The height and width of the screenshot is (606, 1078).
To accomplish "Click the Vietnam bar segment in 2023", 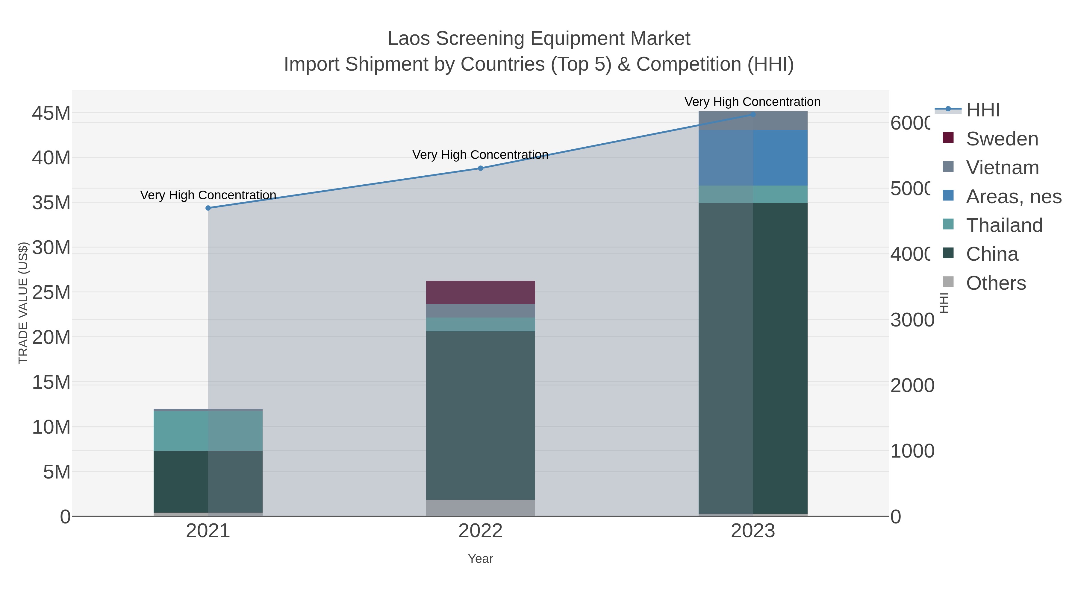I will (x=753, y=120).
